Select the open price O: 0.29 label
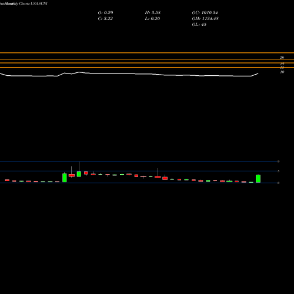 point(105,12)
